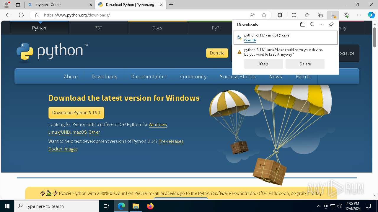Reload the page with Refresh icon
378x212 pixels.
tap(21, 15)
